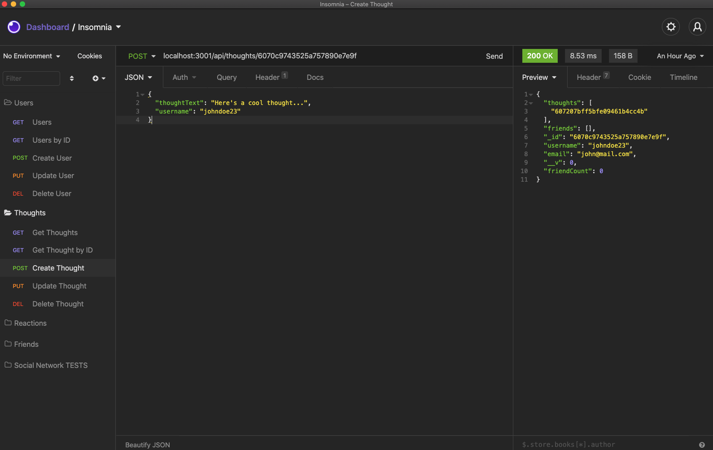The height and width of the screenshot is (450, 713).
Task: Open the No Environment dropdown
Action: point(31,56)
